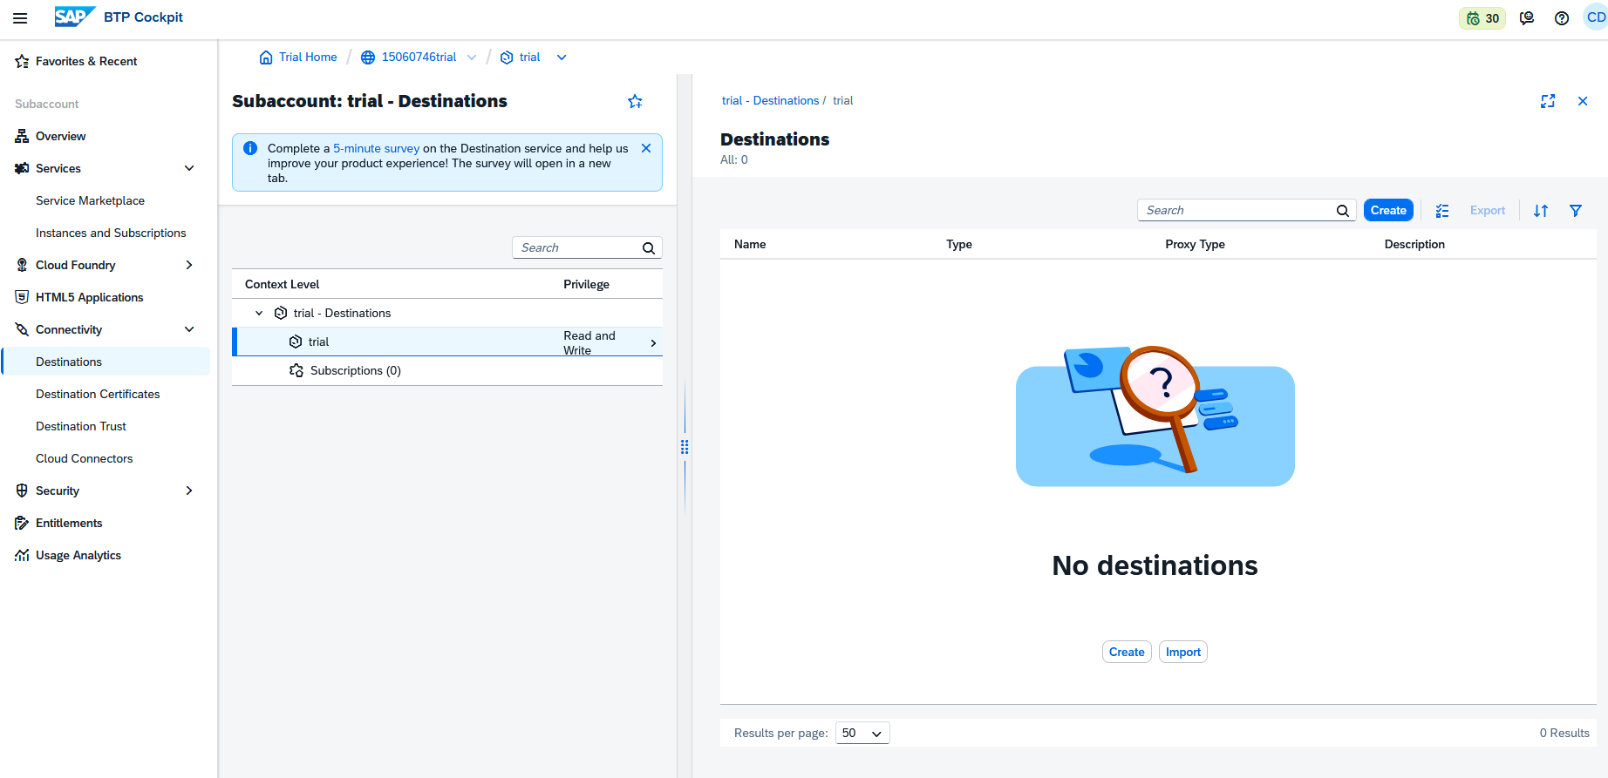Expand dropdown next to trial subaccount breadcrumb

pos(562,58)
